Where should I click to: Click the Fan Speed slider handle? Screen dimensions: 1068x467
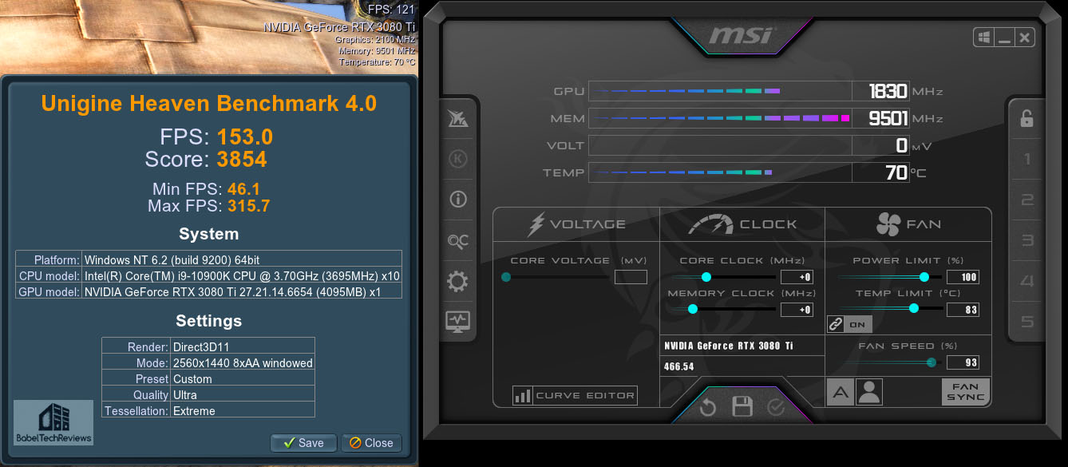931,362
